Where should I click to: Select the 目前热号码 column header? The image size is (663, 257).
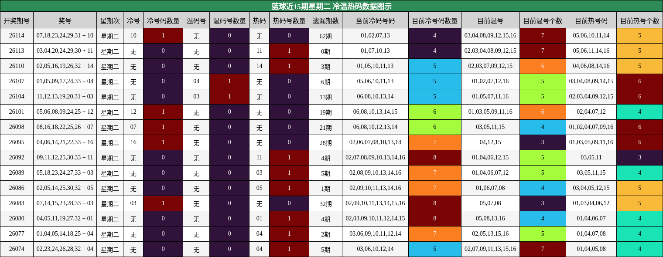[591, 20]
